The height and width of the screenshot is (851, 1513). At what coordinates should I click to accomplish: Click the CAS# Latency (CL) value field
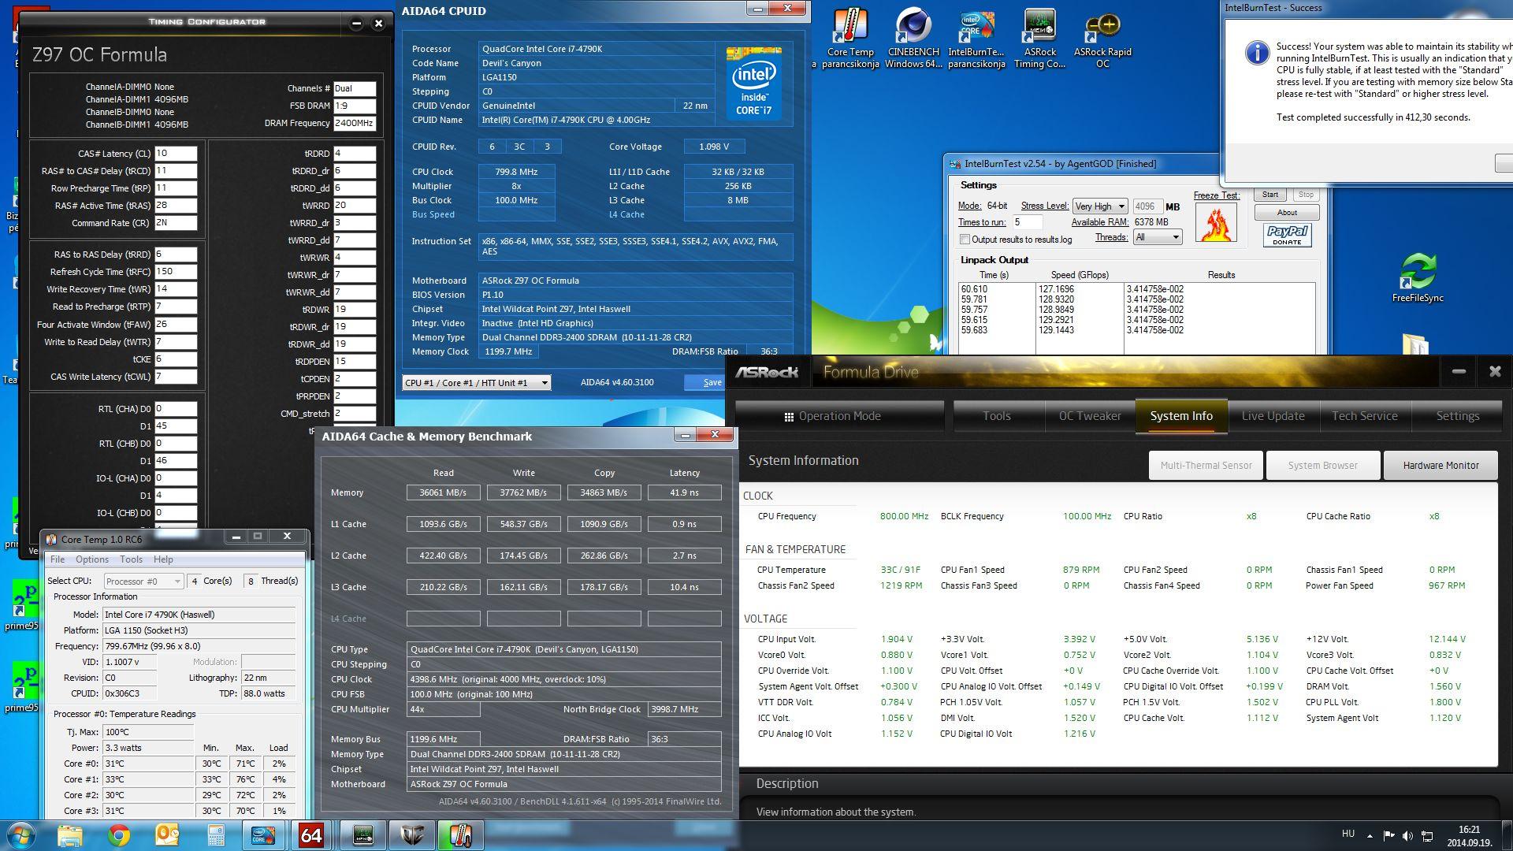(175, 154)
